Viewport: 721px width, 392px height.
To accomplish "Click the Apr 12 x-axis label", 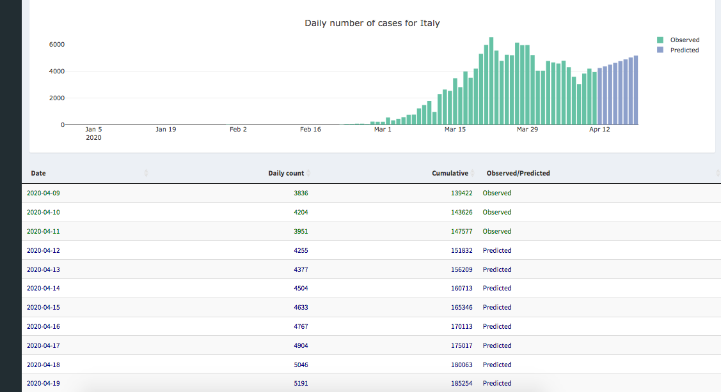I will (x=599, y=130).
